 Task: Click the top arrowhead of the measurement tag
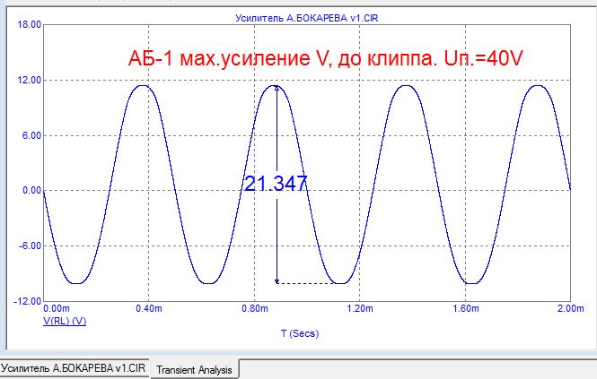tap(277, 89)
